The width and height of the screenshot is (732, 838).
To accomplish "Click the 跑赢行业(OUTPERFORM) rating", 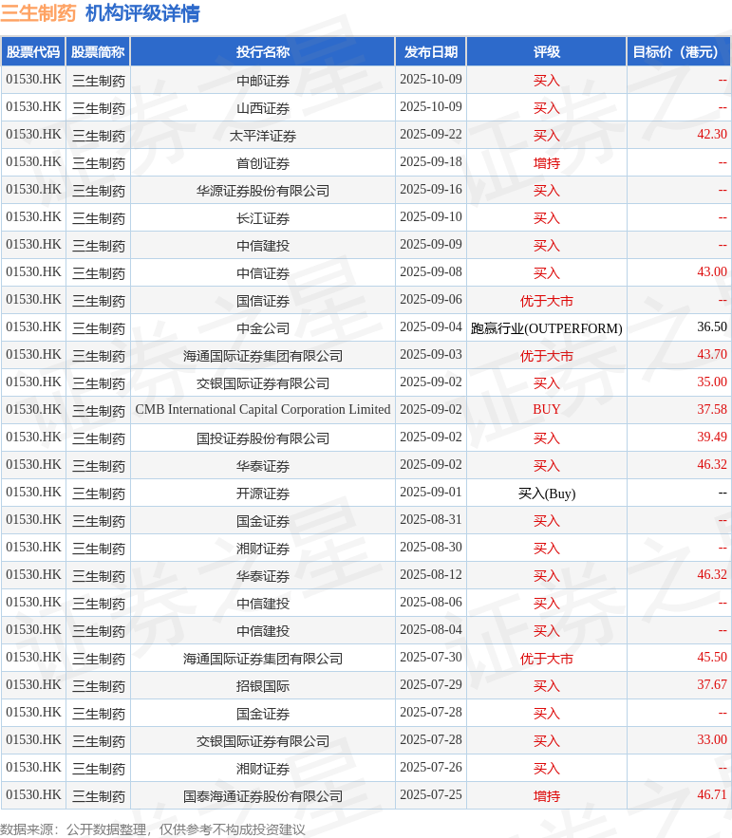I will (x=547, y=328).
